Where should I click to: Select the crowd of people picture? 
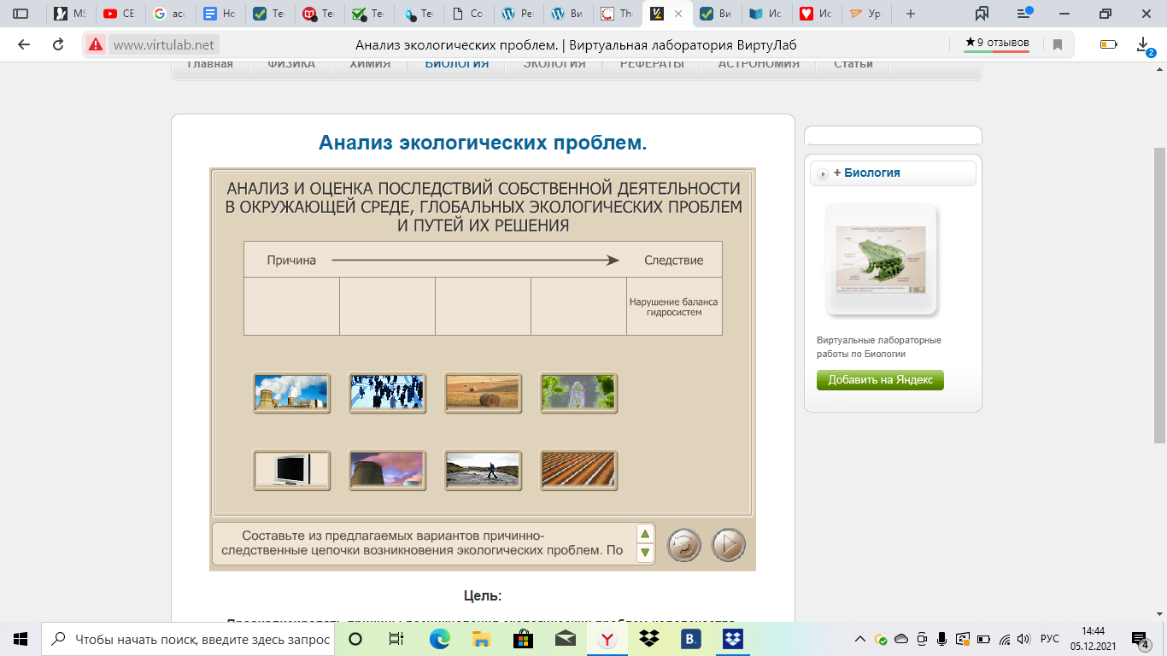click(387, 393)
